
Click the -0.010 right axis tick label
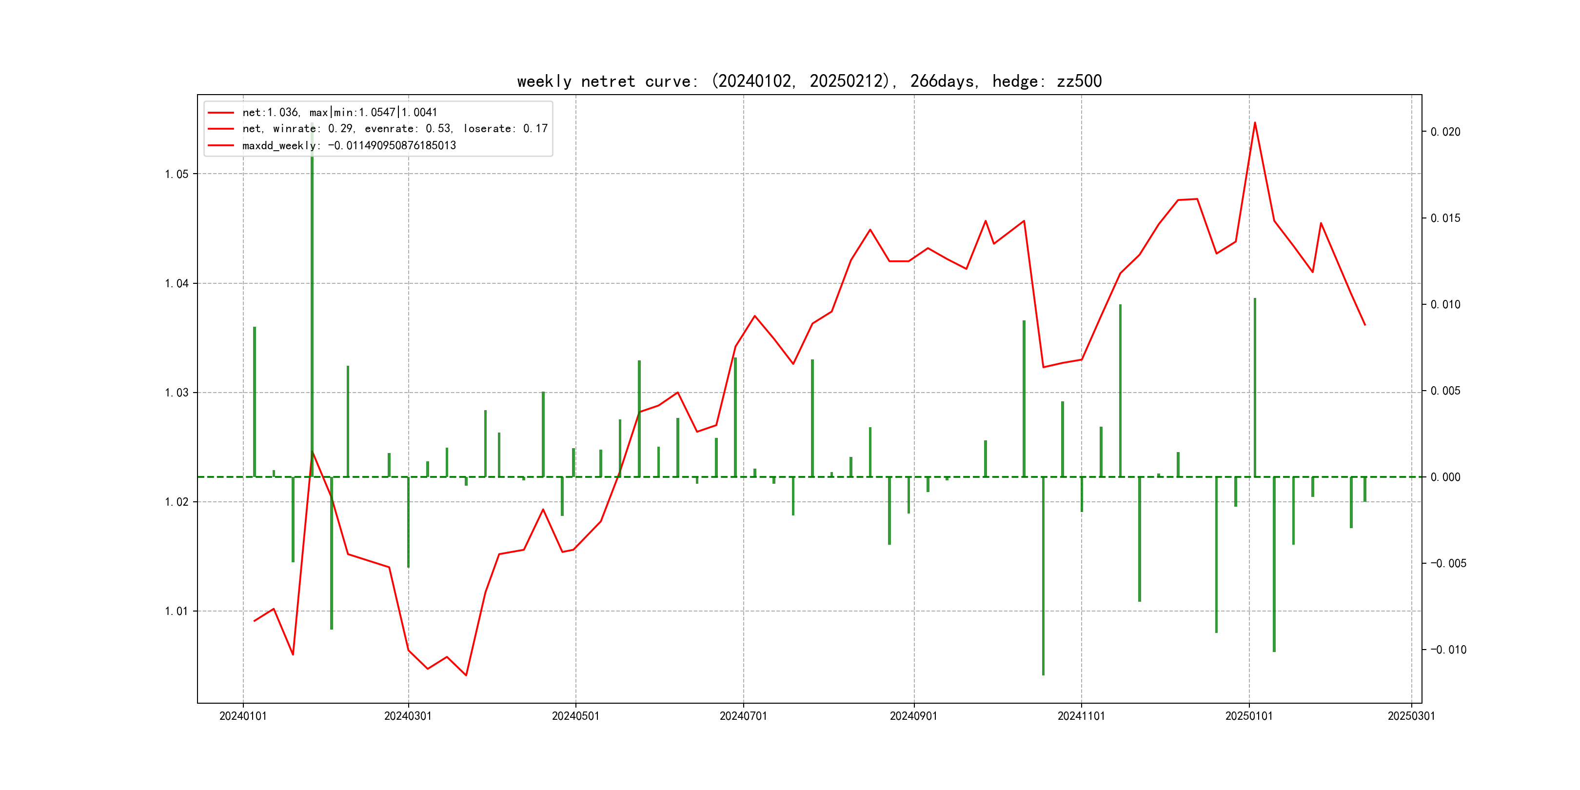[1448, 650]
